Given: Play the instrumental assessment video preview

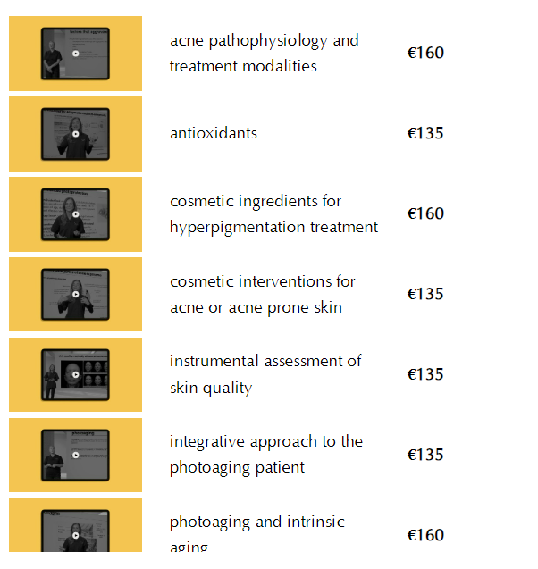Looking at the screenshot, I should pyautogui.click(x=75, y=375).
